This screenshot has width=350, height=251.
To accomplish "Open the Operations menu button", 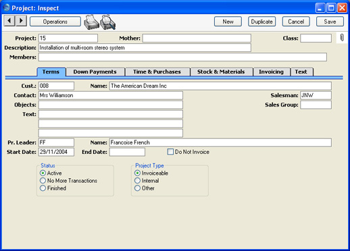I will point(55,22).
